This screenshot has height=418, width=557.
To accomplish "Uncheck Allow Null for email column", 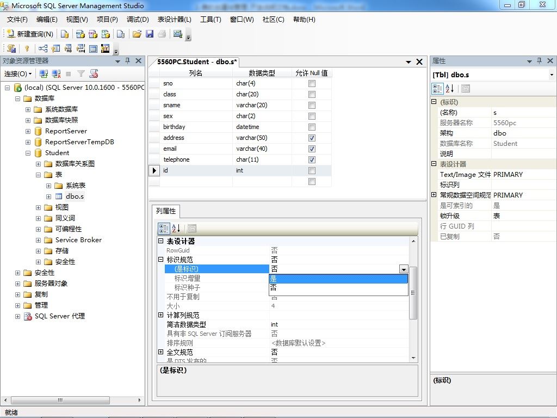I will pos(312,149).
